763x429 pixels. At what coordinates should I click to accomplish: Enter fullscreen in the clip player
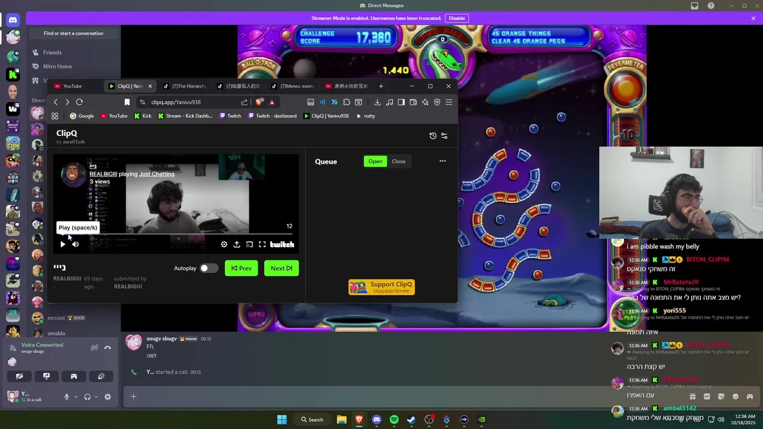(x=262, y=244)
